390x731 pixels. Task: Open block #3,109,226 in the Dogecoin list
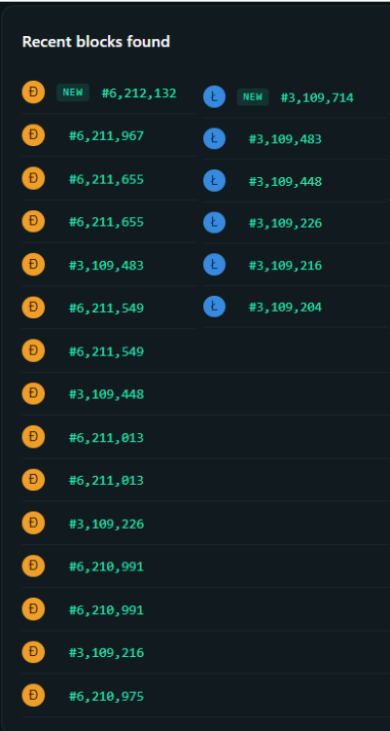pyautogui.click(x=106, y=524)
